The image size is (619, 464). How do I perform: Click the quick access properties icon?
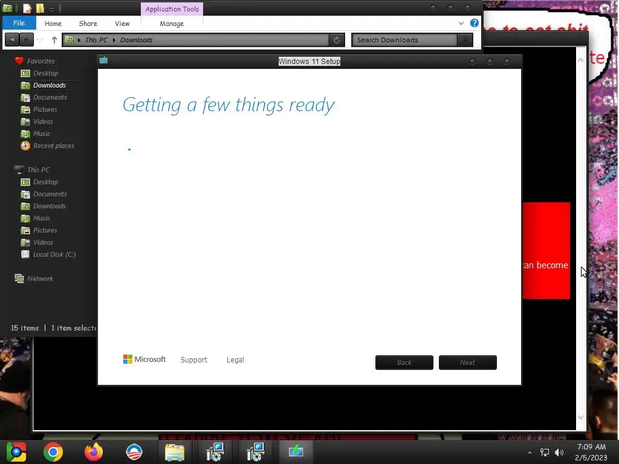tap(27, 8)
